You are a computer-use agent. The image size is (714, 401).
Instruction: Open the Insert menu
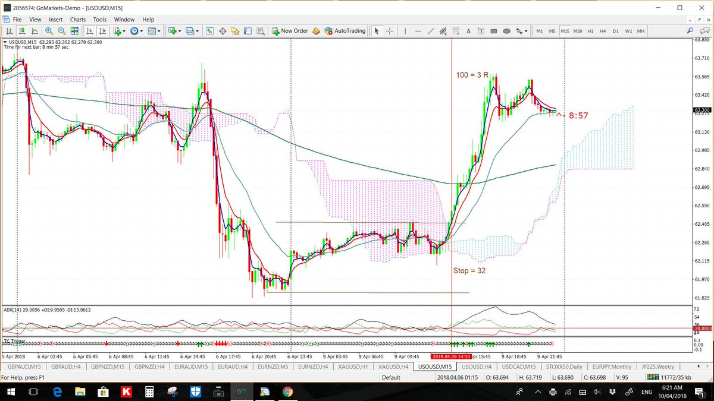tap(56, 20)
